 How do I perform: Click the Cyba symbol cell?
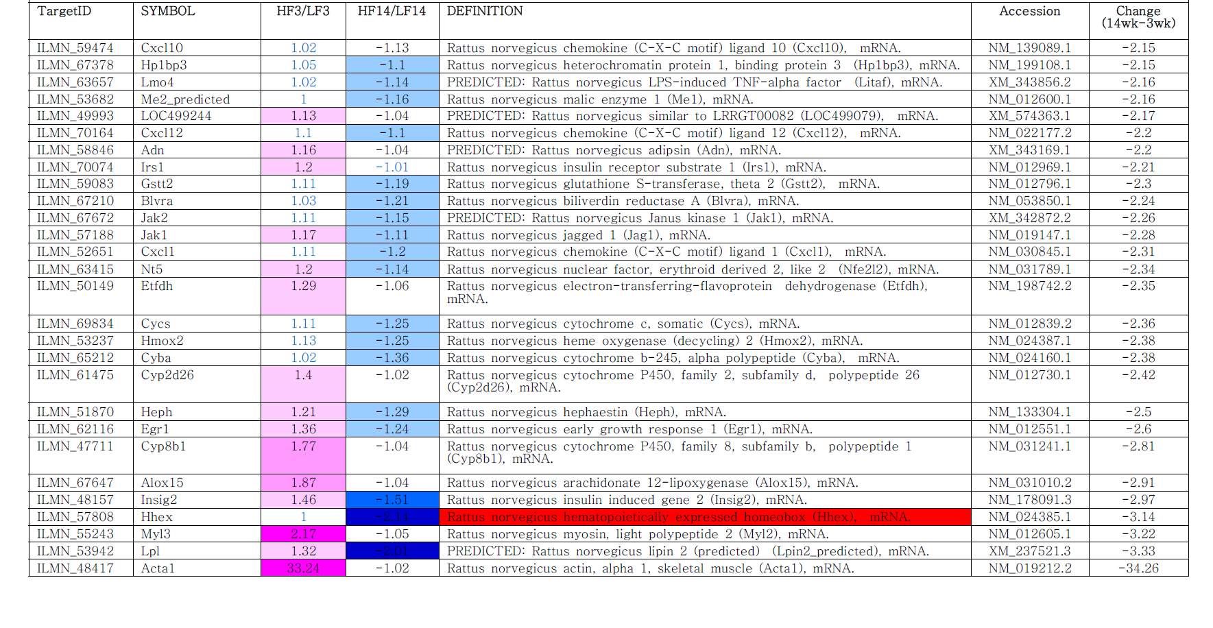197,358
